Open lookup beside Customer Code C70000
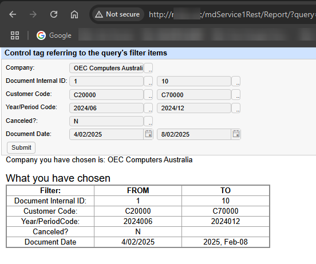 (x=236, y=95)
